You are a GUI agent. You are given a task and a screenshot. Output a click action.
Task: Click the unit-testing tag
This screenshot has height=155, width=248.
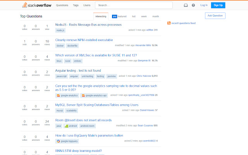tap(87, 76)
